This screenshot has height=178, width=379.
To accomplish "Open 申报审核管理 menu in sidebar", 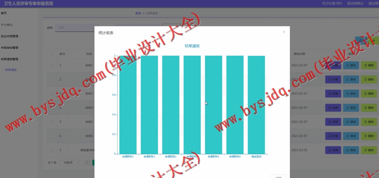I will click(10, 47).
